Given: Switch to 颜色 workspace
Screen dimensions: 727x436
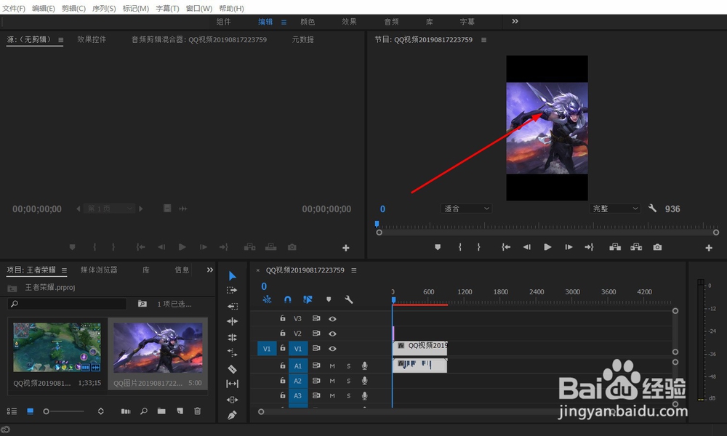Looking at the screenshot, I should [x=308, y=22].
